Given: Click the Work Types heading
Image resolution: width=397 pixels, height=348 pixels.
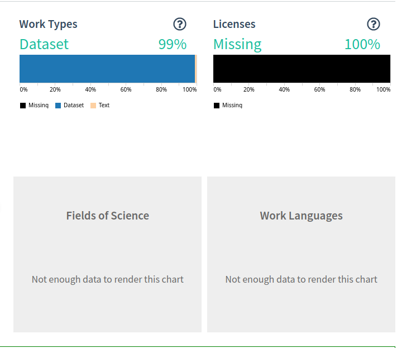Looking at the screenshot, I should click(48, 24).
